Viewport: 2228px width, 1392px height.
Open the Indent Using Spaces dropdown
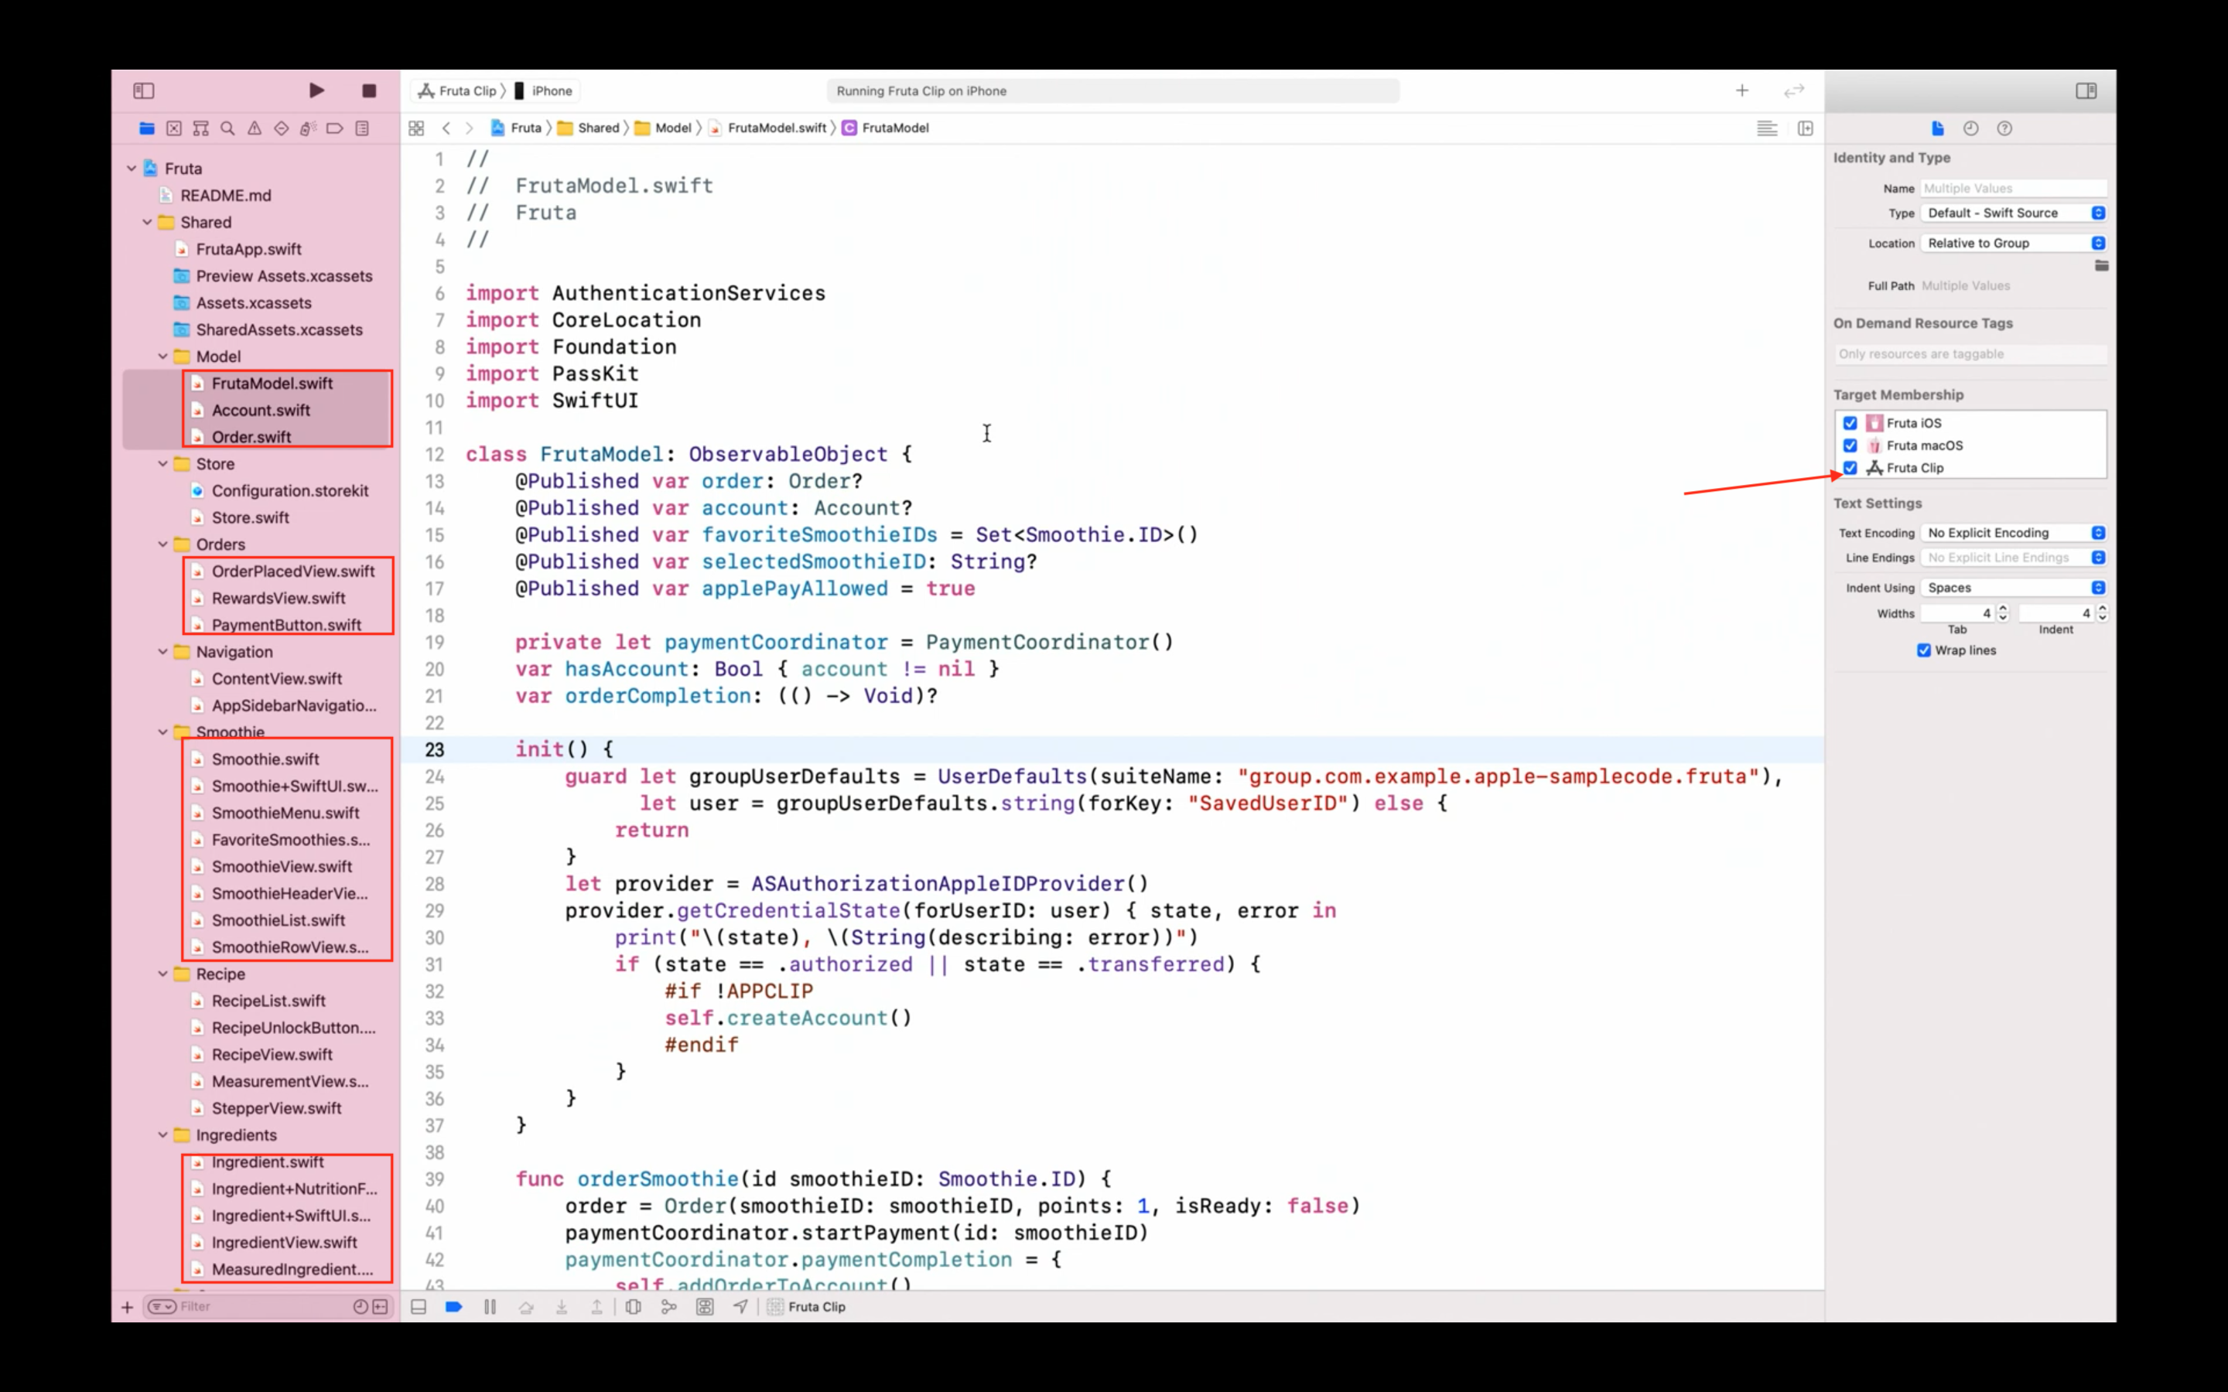(x=2014, y=588)
